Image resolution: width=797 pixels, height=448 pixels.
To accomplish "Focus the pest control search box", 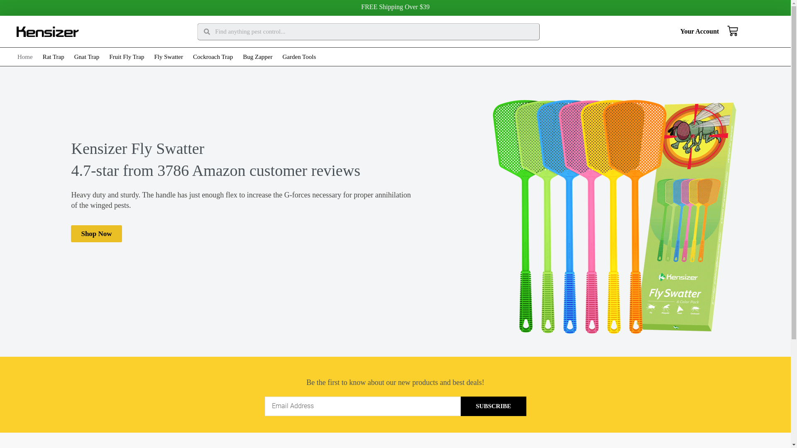I will point(369,32).
